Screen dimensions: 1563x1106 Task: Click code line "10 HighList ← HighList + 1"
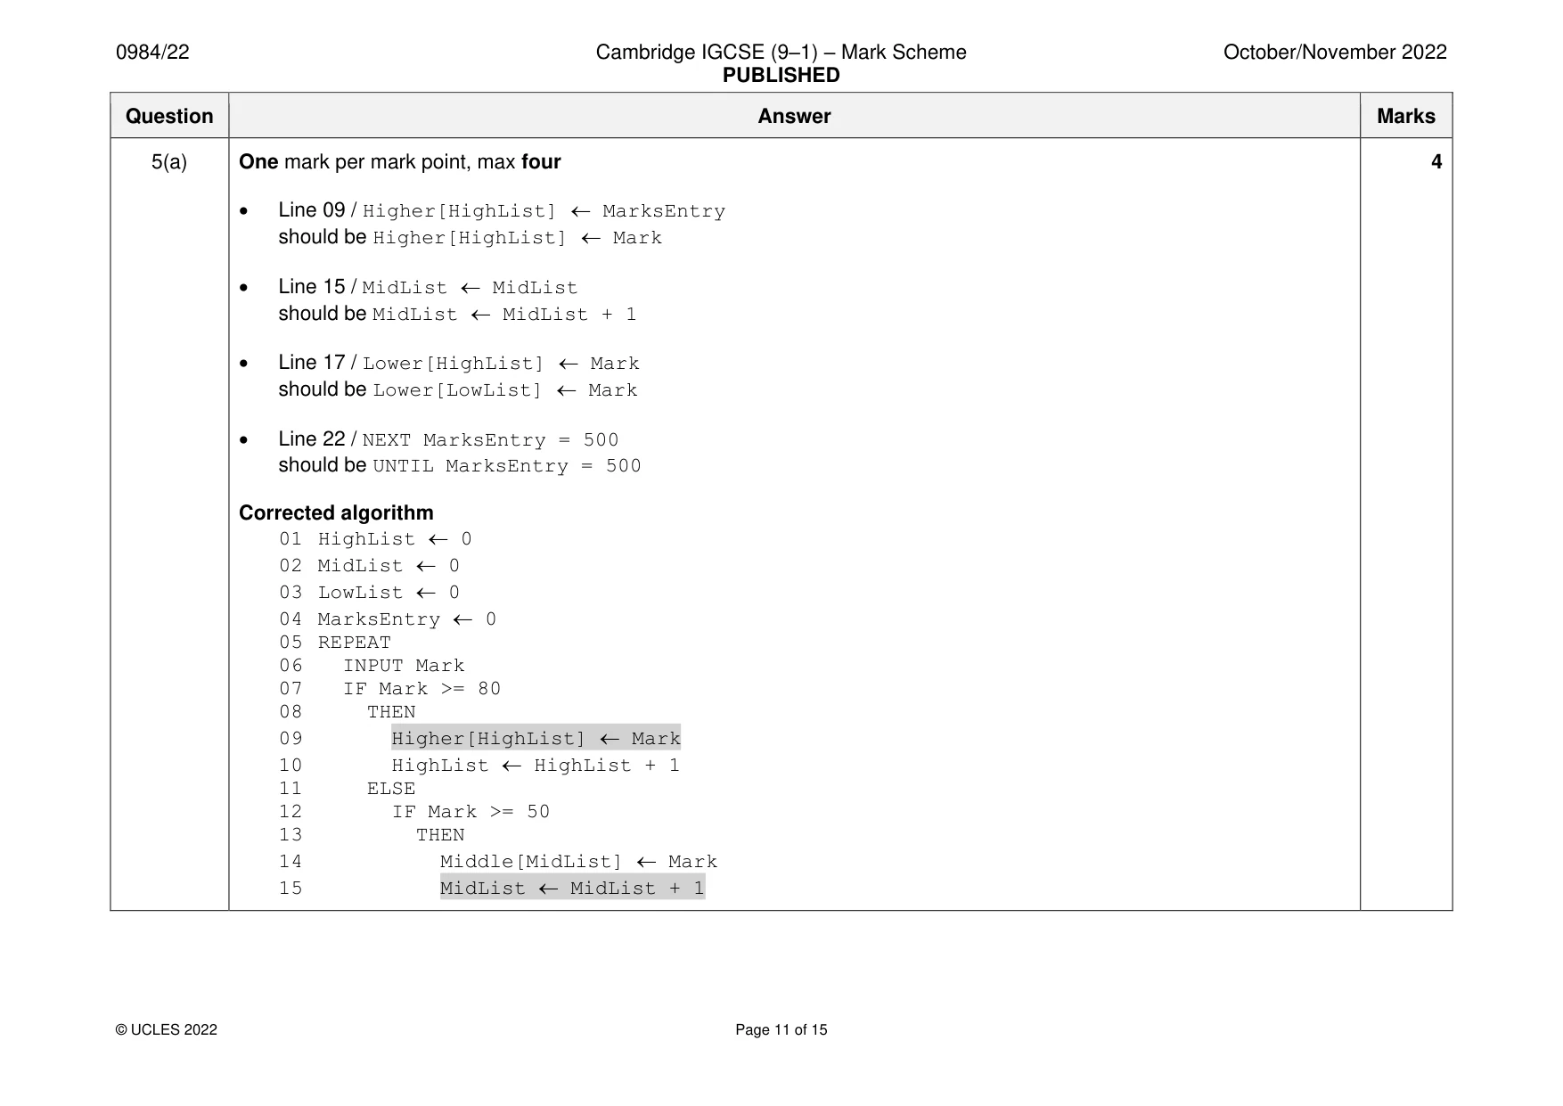pyautogui.click(x=479, y=766)
